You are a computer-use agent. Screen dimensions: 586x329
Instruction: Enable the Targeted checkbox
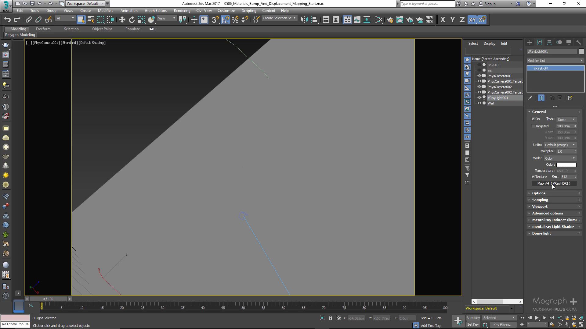point(533,126)
